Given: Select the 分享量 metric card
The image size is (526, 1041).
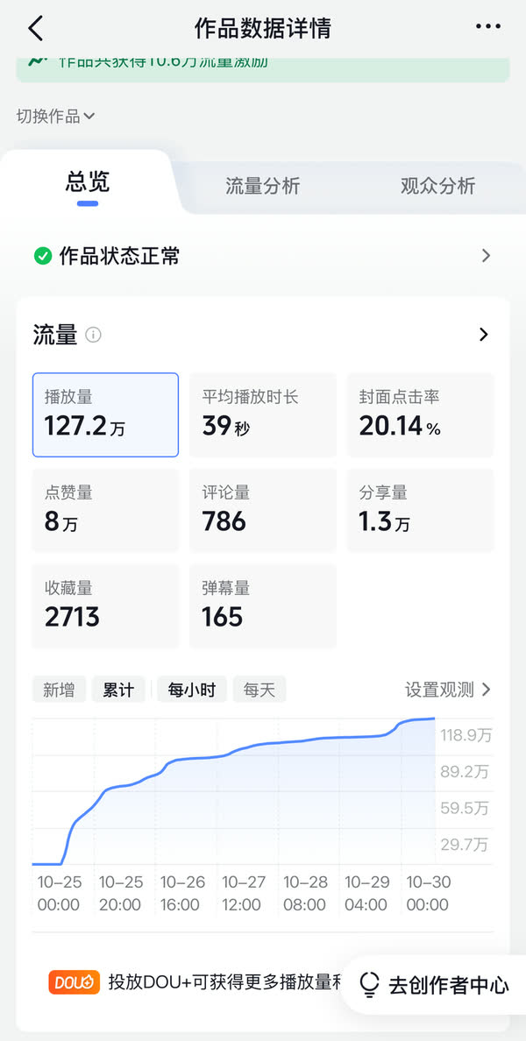Looking at the screenshot, I should click(421, 510).
